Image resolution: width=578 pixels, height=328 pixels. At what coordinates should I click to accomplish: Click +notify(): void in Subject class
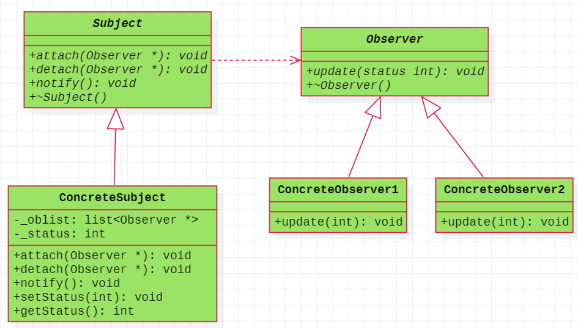pos(82,83)
